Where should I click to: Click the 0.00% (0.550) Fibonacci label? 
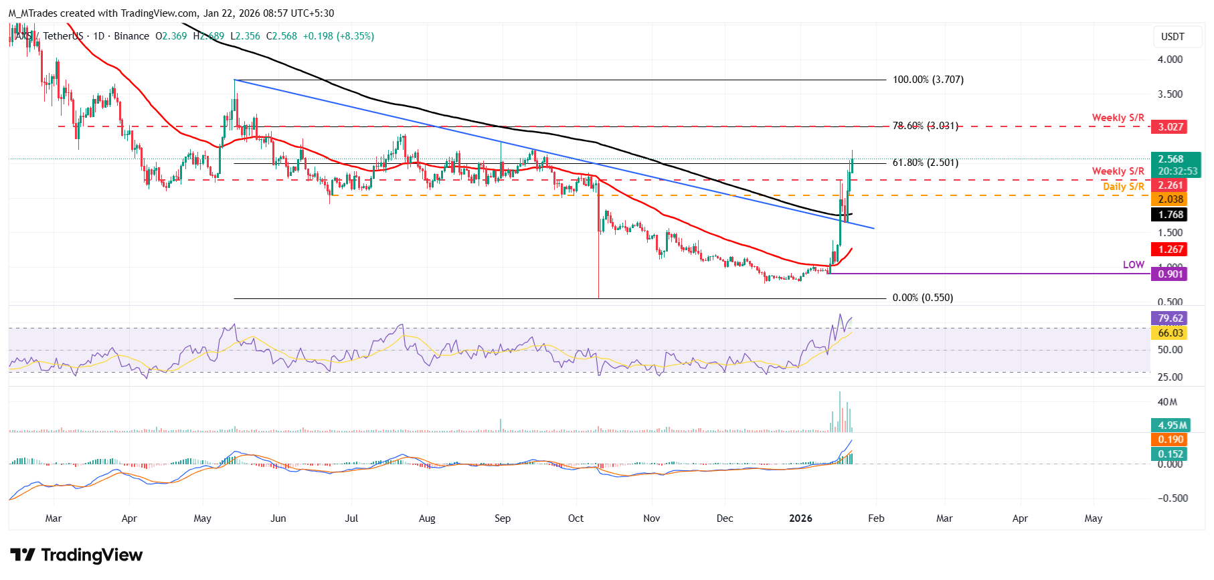pyautogui.click(x=922, y=298)
